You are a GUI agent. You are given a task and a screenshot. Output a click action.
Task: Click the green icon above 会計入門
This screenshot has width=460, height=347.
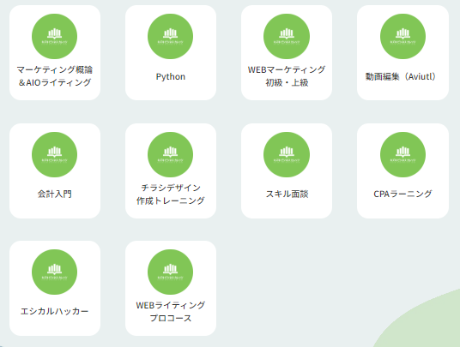[x=55, y=154]
